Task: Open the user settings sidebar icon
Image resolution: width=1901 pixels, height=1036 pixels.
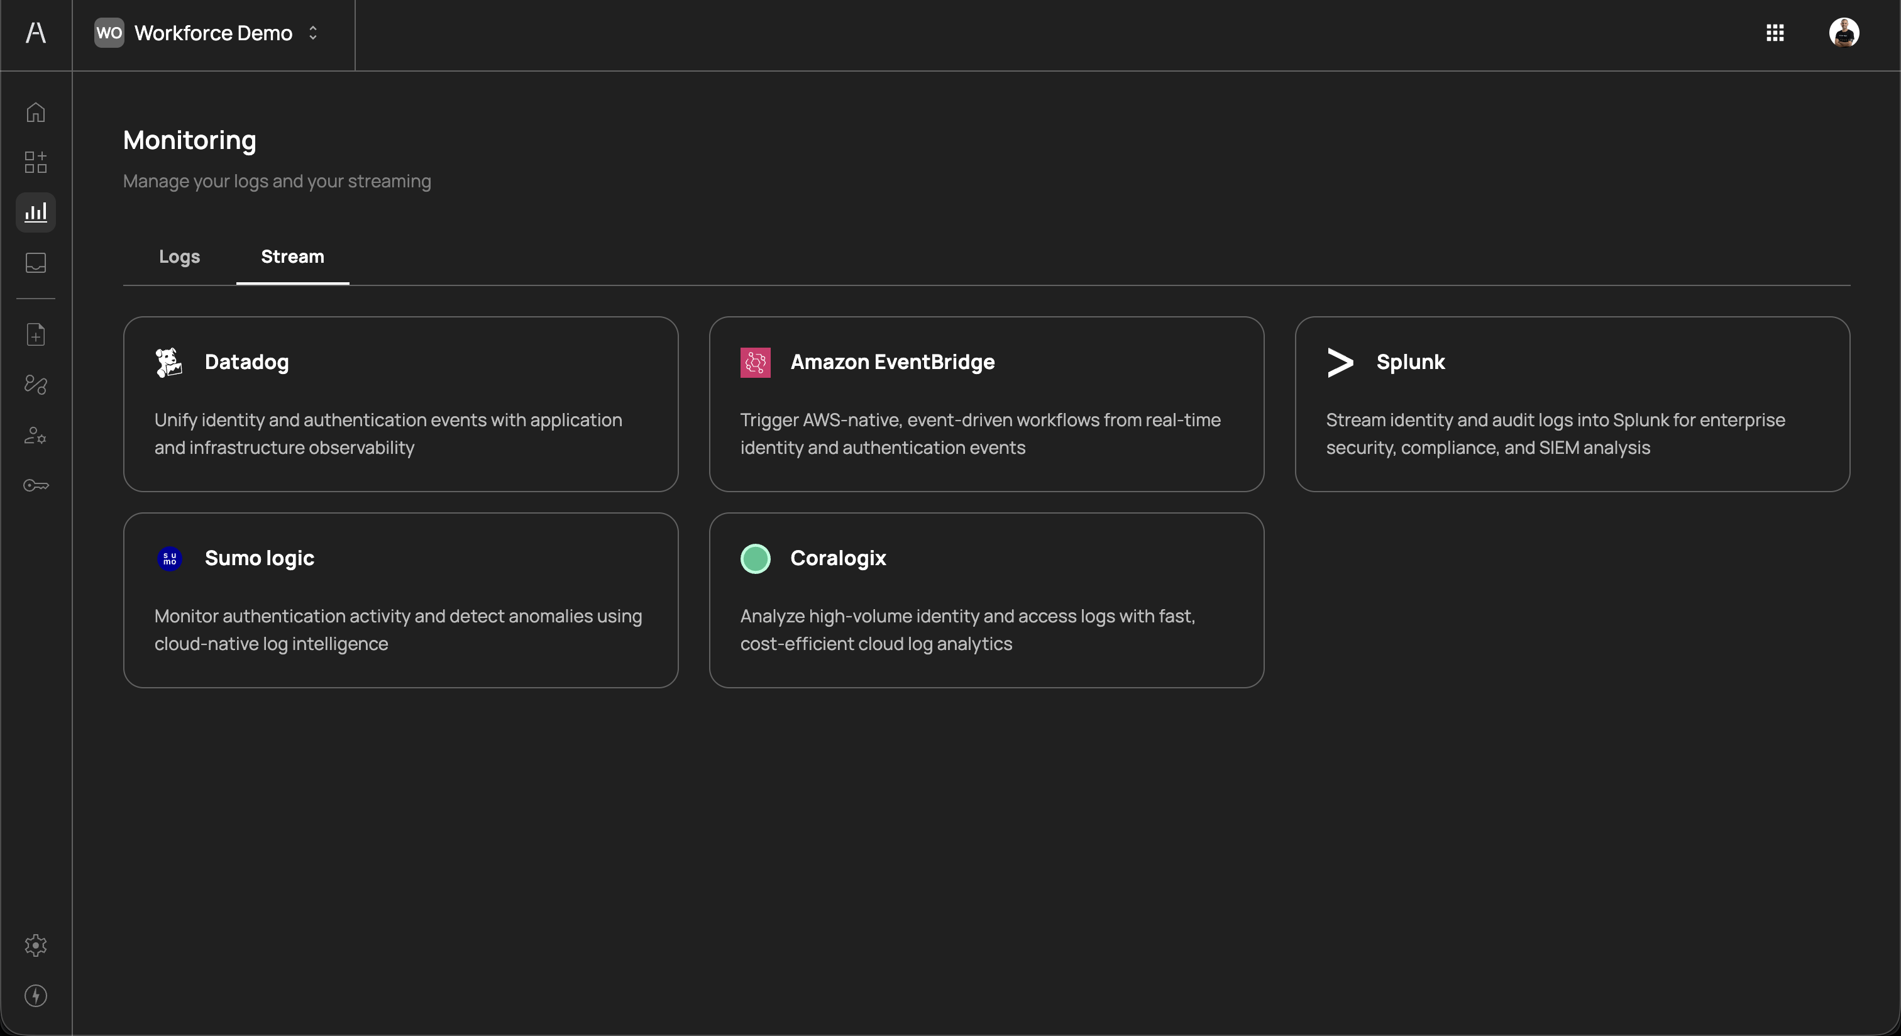Action: pos(35,436)
